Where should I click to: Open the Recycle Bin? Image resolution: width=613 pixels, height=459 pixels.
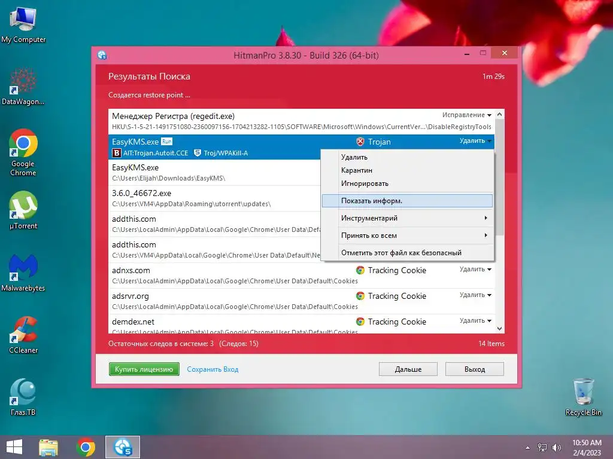(x=583, y=397)
